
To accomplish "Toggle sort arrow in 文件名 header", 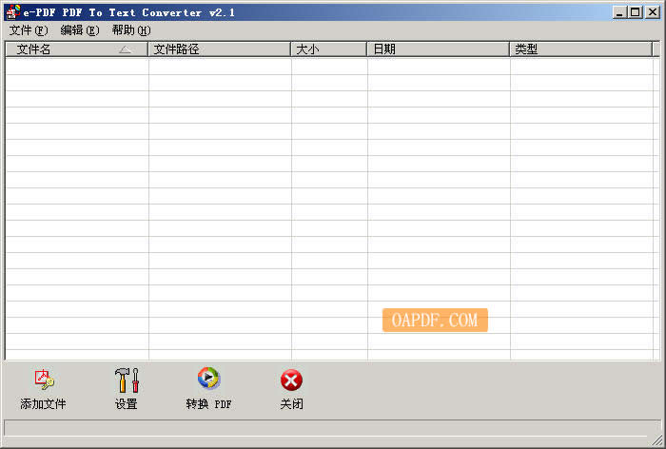I will tap(125, 49).
